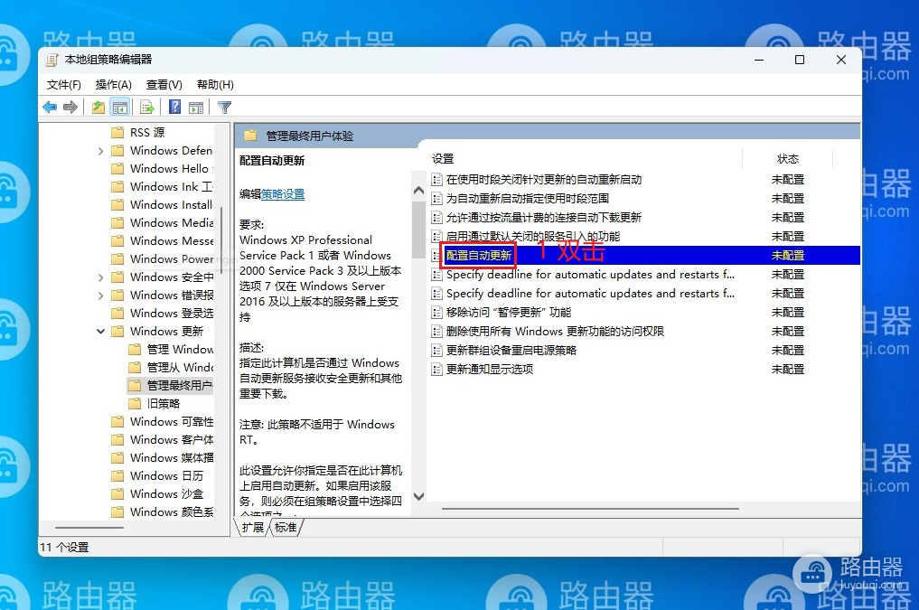Select the Windows Installer folder

coord(162,205)
